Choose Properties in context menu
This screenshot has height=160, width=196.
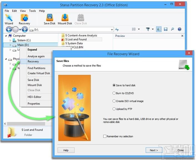click(x=34, y=104)
